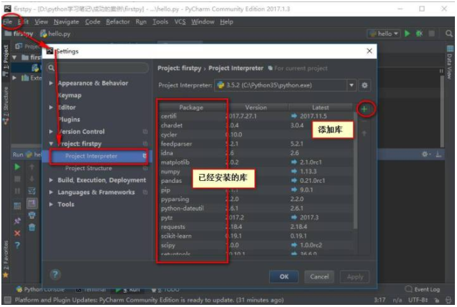The height and width of the screenshot is (307, 457).
Task: Open Search Everywhere magnifier icon
Action: point(449,34)
